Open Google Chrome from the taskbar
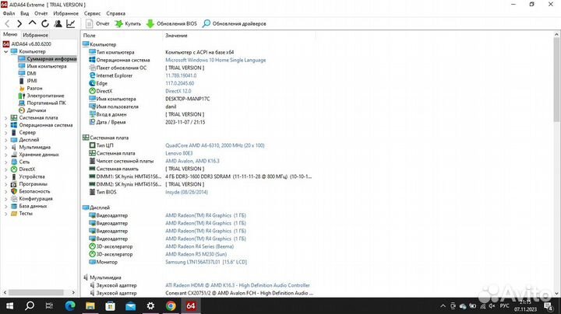The width and height of the screenshot is (561, 314). point(171,305)
